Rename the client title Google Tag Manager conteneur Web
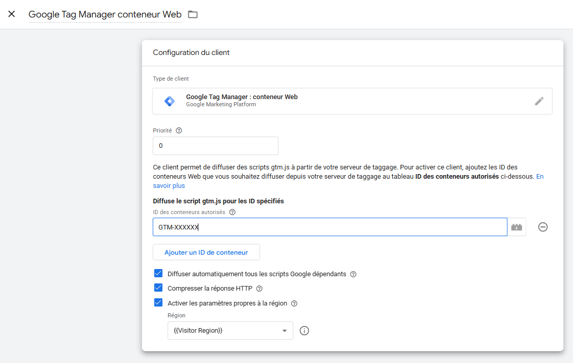 coord(105,14)
